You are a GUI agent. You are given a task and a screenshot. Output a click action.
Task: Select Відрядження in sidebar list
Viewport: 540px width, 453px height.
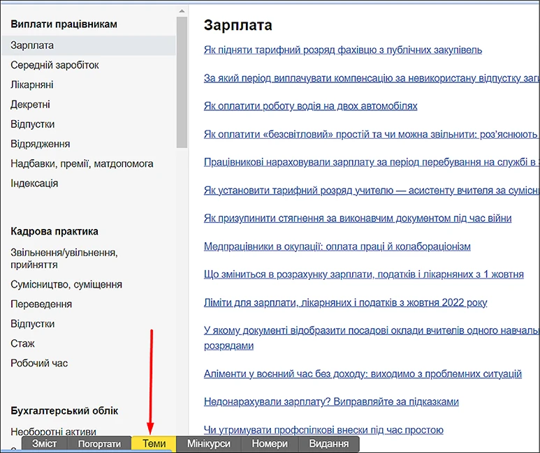click(x=40, y=144)
